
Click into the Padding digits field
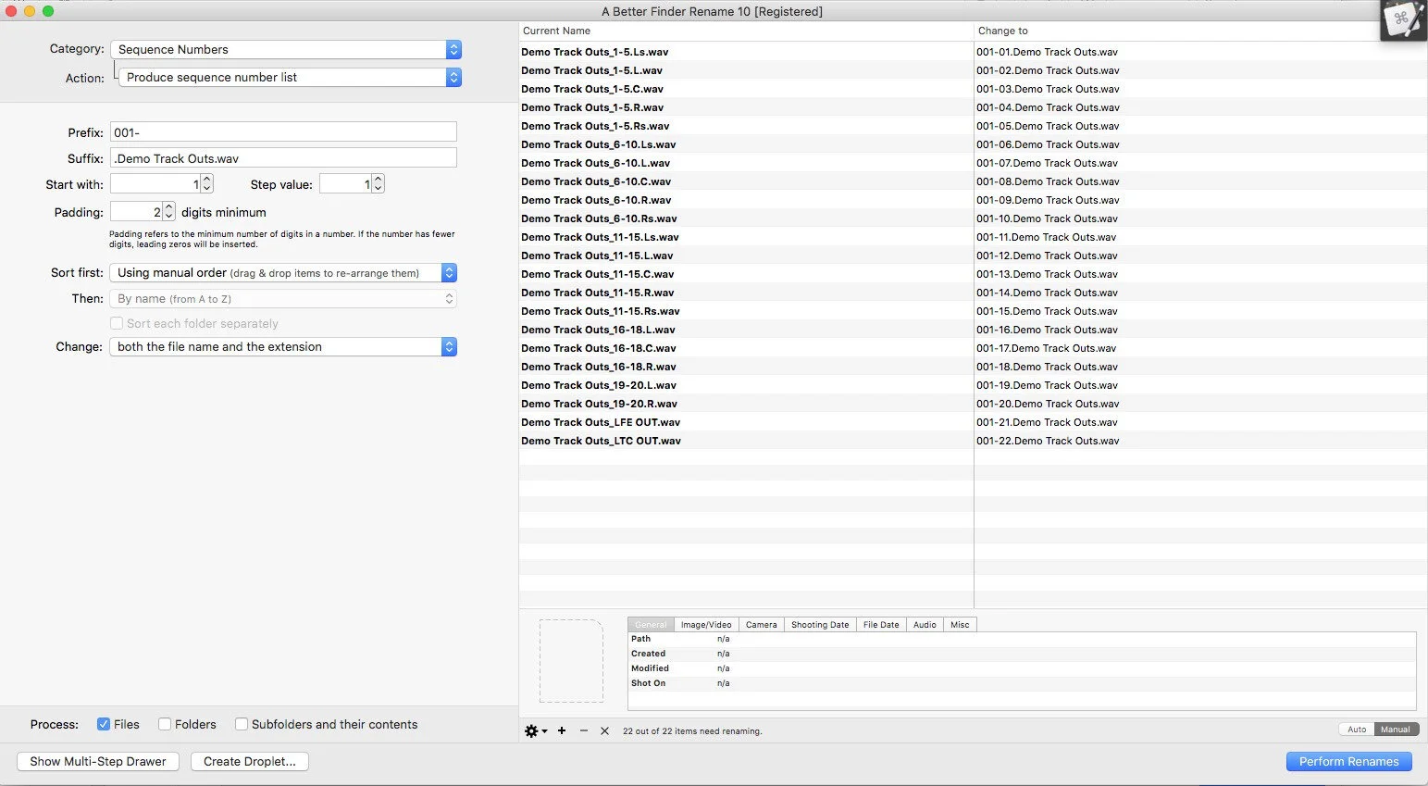(136, 212)
